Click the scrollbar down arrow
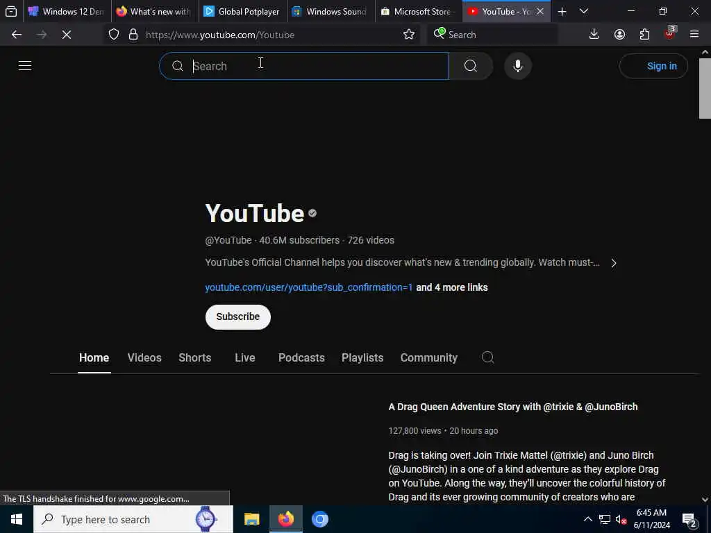The width and height of the screenshot is (711, 533). [705, 500]
